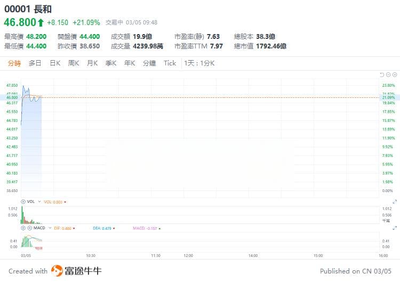Switch to the 年K yearly chart tab

coord(130,63)
